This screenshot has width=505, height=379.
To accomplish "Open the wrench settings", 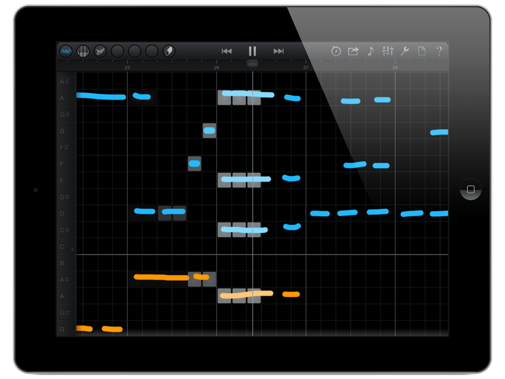I will click(x=405, y=51).
